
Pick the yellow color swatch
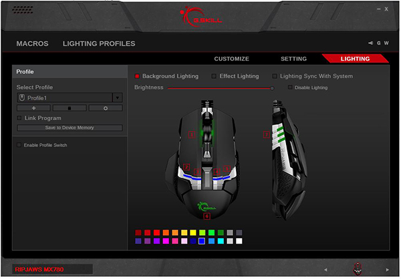(193, 232)
